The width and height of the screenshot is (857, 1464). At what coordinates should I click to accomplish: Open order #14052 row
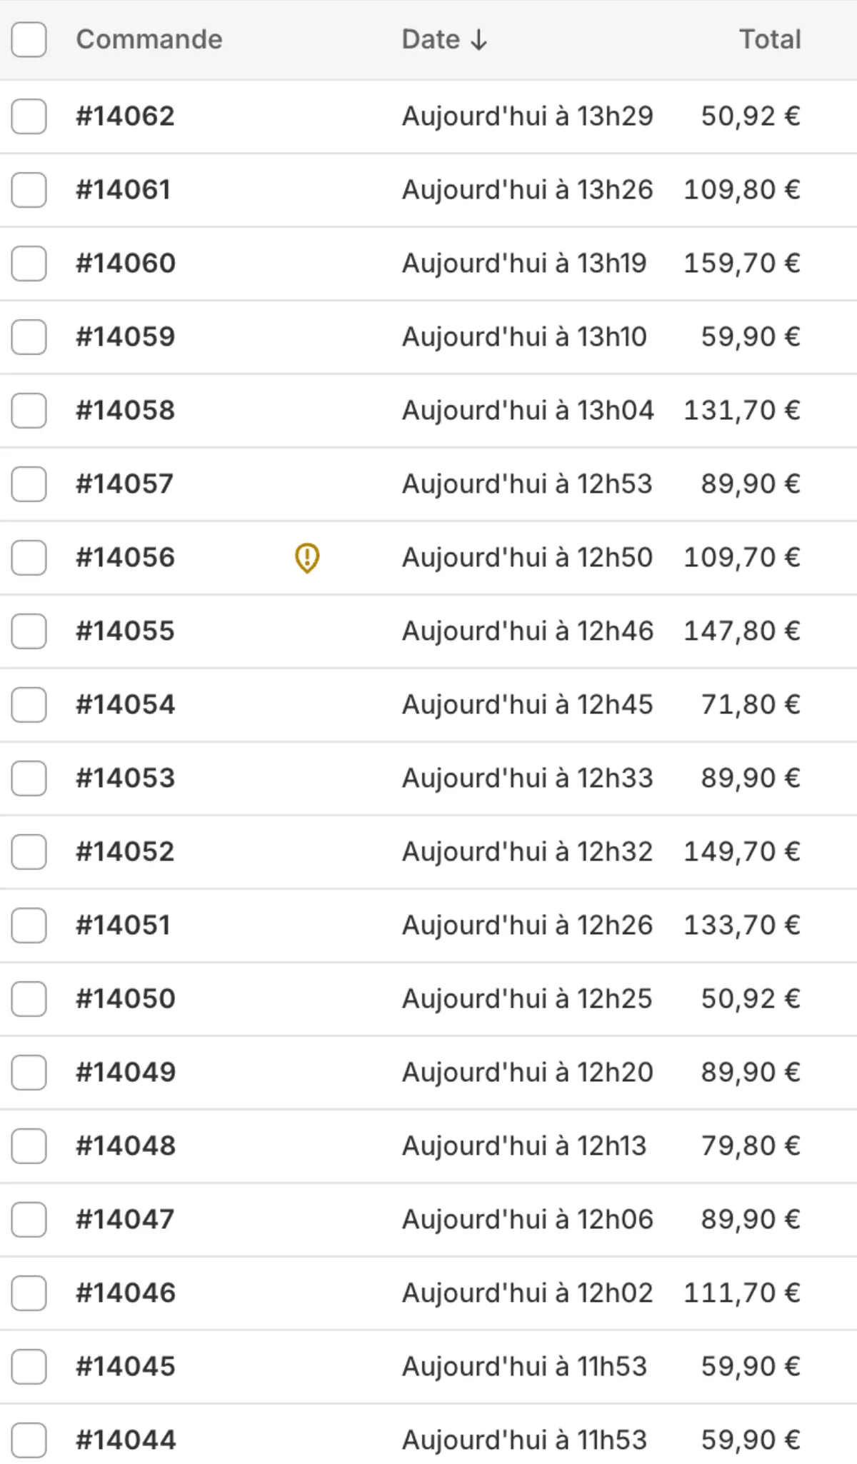click(126, 852)
